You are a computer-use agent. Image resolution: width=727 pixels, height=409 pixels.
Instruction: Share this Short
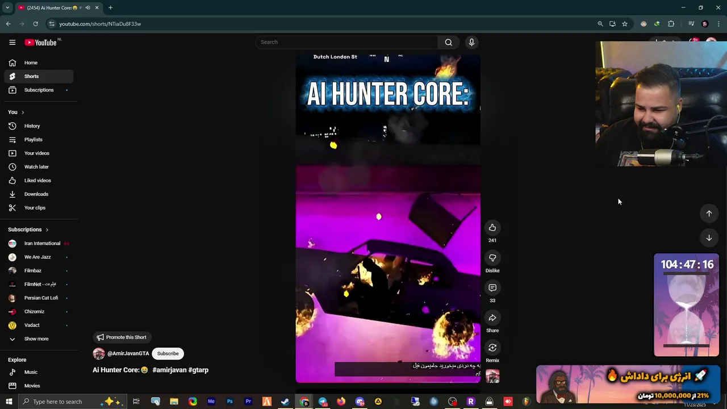tap(492, 318)
